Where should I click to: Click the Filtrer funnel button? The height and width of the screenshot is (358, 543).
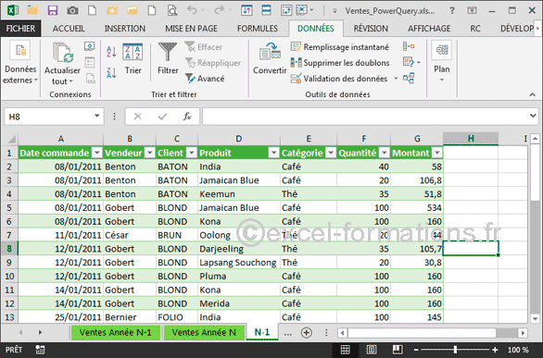(168, 59)
